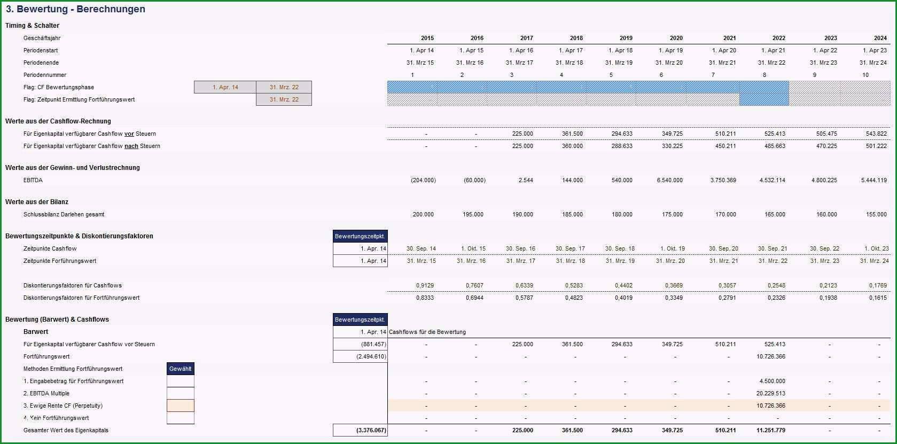
Task: Click the selection box for Eingabebetrag für Fortführungswert
Action: tap(181, 381)
